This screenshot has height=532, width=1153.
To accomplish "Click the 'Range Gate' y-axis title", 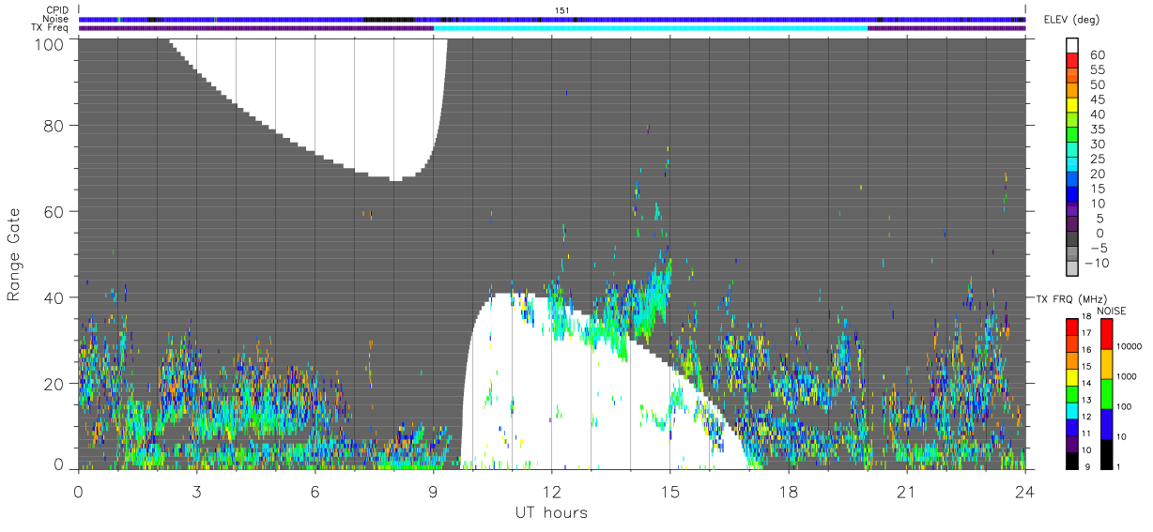I will (x=14, y=254).
